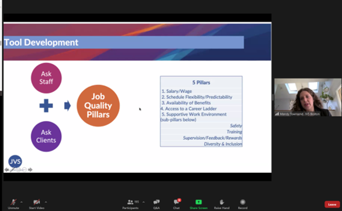
Task: Click the participant count '195' label
Action: coord(137,202)
